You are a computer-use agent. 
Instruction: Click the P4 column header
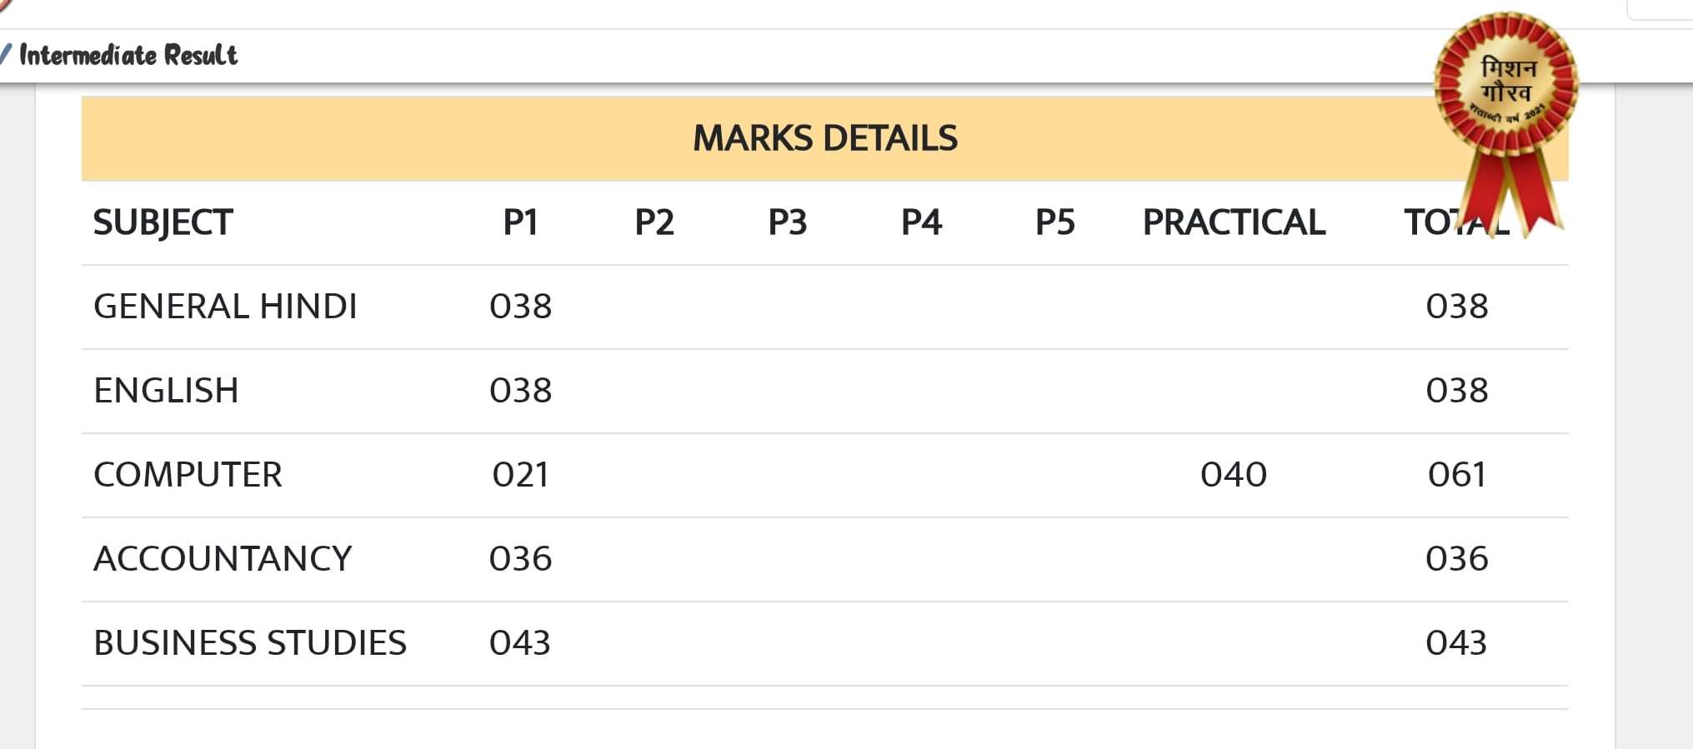coord(921,222)
